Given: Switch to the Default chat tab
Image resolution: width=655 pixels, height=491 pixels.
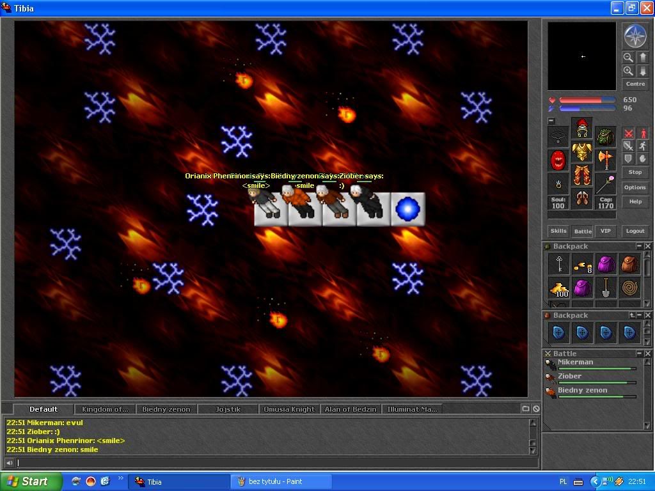Looking at the screenshot, I should point(43,409).
